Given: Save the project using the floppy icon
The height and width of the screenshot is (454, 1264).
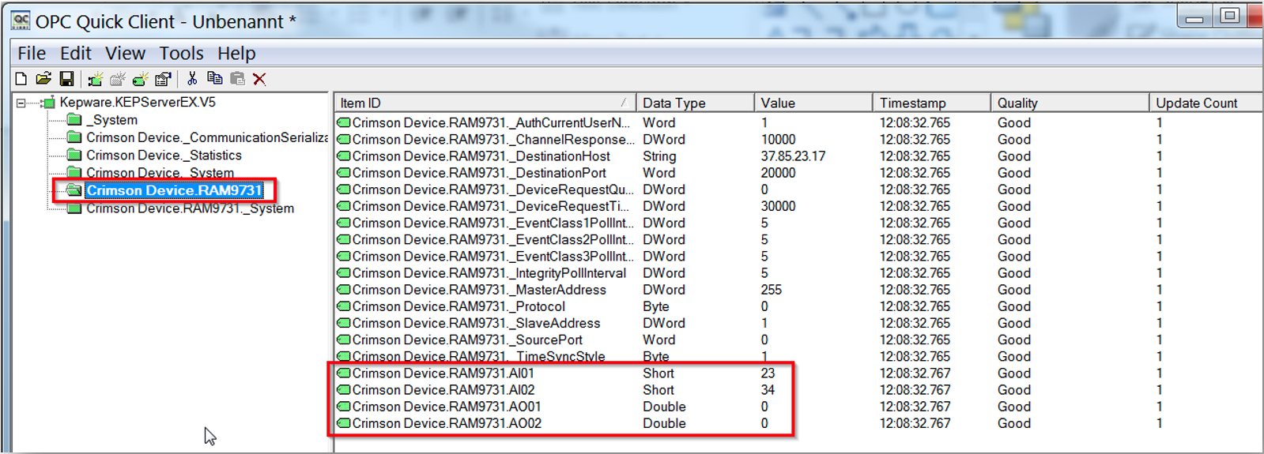Looking at the screenshot, I should (x=66, y=78).
